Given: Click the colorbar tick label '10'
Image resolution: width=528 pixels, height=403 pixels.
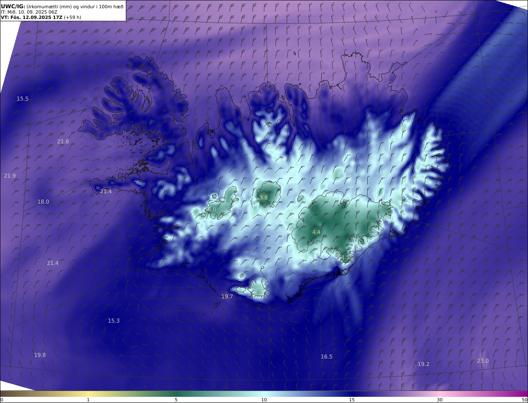Looking at the screenshot, I should [x=264, y=400].
